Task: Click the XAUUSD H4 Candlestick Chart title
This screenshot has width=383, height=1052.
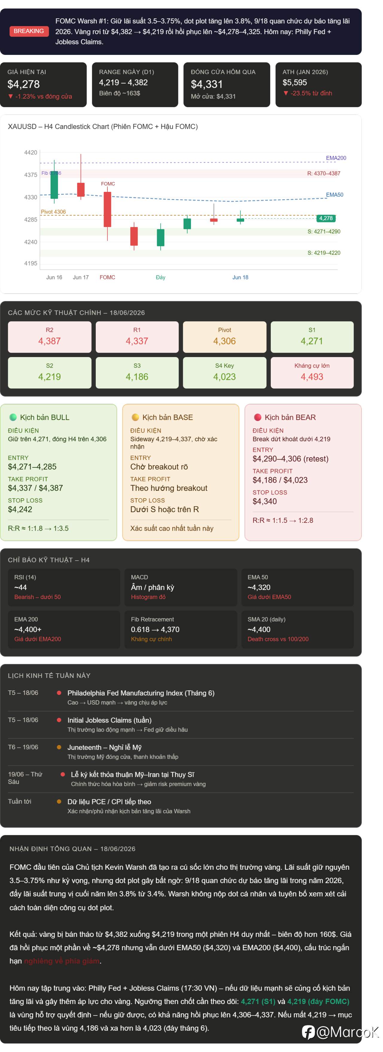Action: [x=103, y=127]
